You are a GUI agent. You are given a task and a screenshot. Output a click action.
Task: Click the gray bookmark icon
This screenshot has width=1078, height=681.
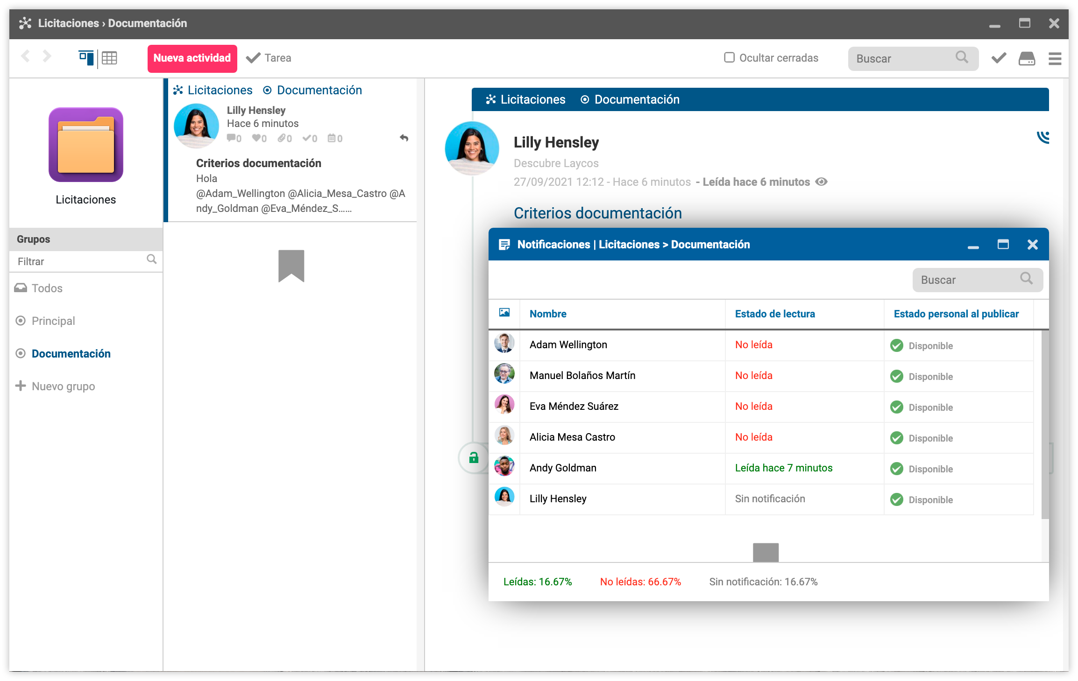291,266
